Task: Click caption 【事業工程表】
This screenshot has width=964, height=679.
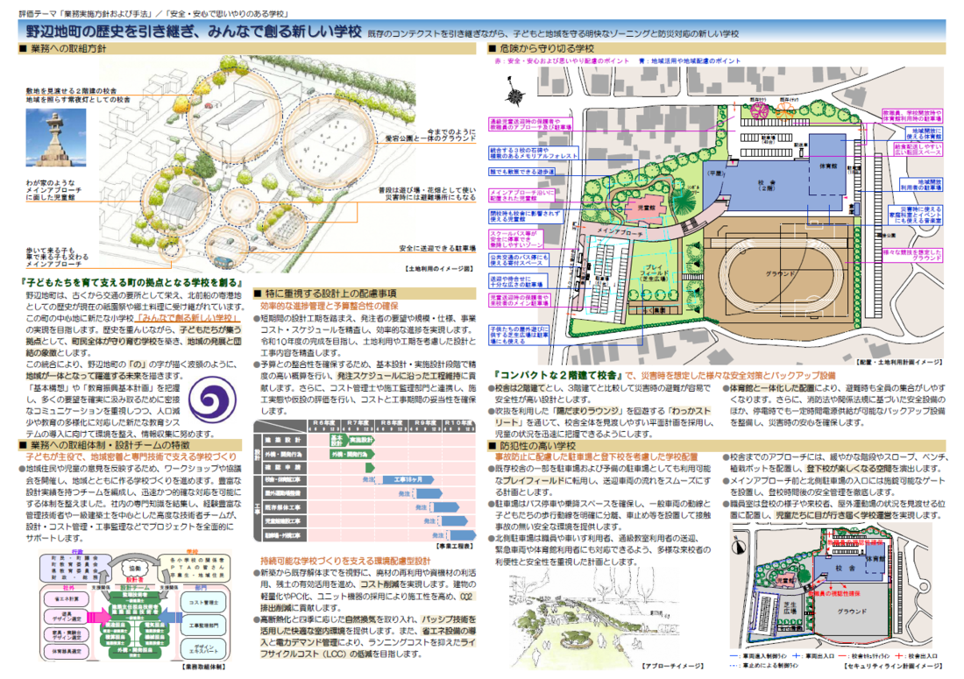Action: pyautogui.click(x=456, y=546)
